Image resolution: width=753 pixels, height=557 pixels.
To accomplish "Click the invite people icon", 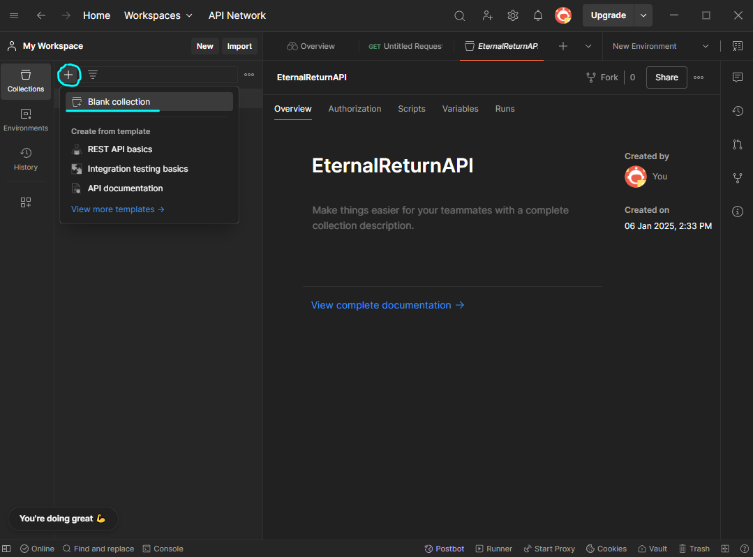I will (487, 15).
